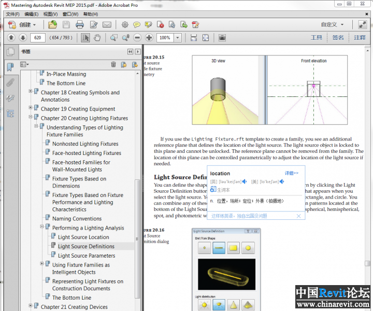Go to Naming Conventions bookmark

coord(77,219)
